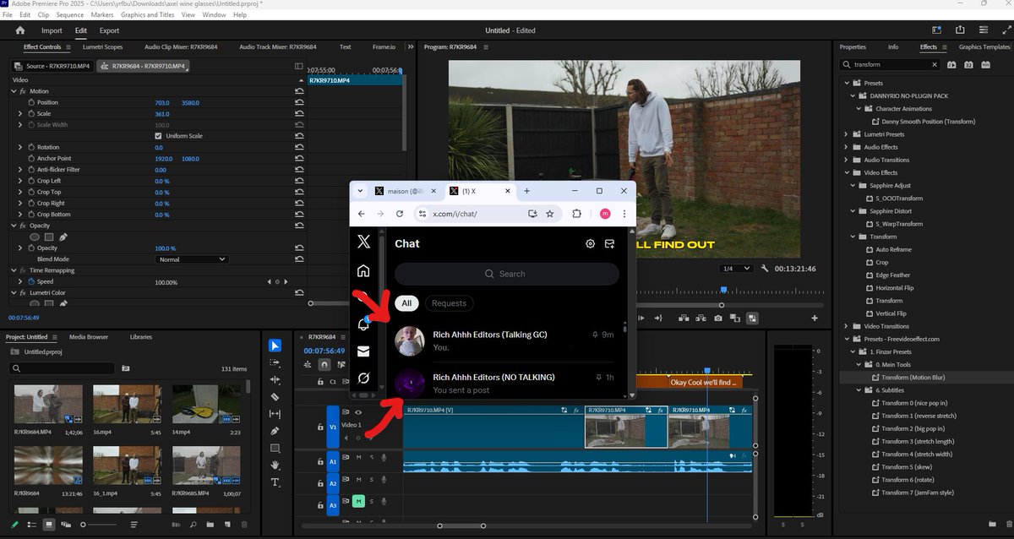Select the 16.mp4 thumbnail in Project panel
Viewport: 1014px width, 539px height.
127,405
